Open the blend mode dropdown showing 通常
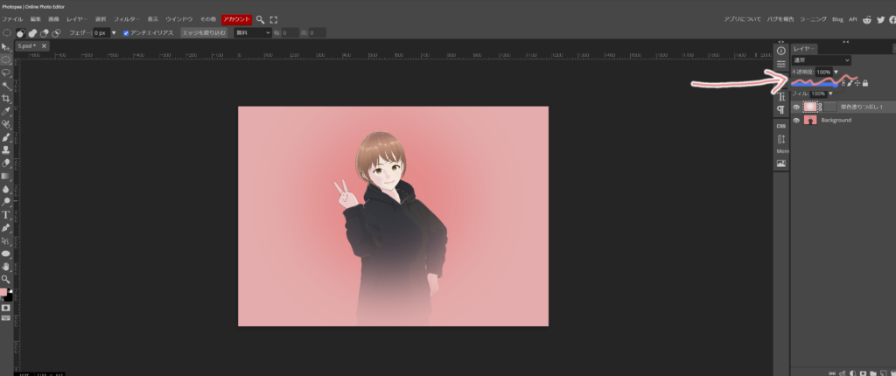Image resolution: width=896 pixels, height=376 pixels. coord(821,60)
